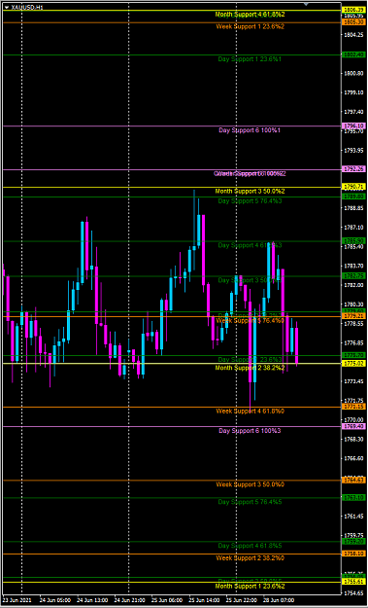Screen dimensions: 368x608
Task: Click the violet 1792.26 price tag
Action: coord(354,169)
